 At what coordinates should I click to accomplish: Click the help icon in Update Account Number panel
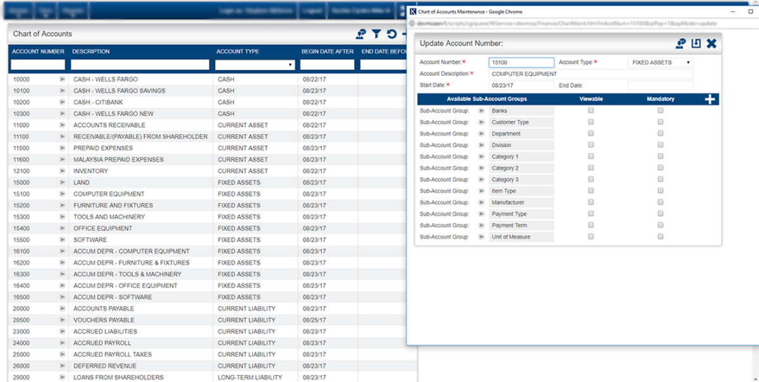point(681,44)
